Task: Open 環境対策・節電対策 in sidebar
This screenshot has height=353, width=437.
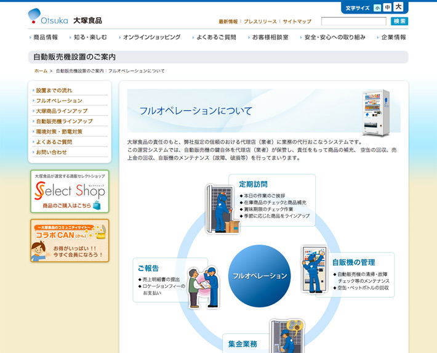Action: [x=59, y=132]
